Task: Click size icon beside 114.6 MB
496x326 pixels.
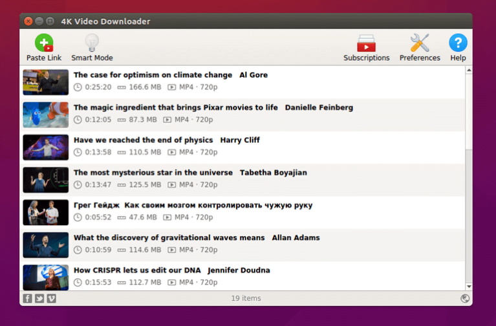Action: (x=122, y=250)
